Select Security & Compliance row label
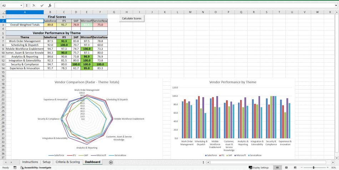Viewport: 339px width, 170px height. (x=25, y=64)
